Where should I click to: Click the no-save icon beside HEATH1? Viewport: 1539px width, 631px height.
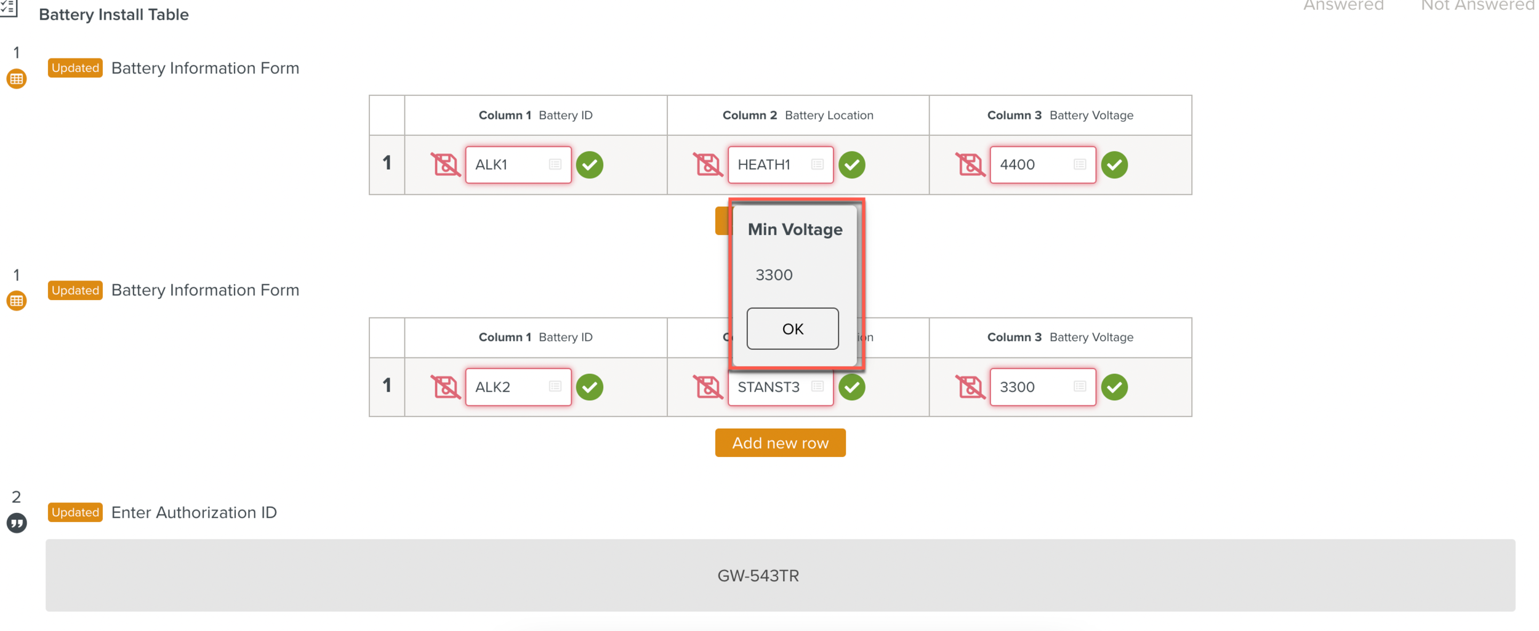click(x=707, y=165)
